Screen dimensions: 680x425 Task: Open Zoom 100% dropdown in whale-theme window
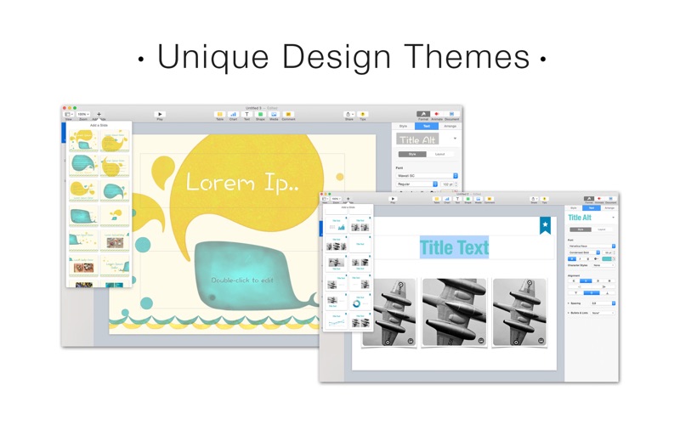click(82, 115)
